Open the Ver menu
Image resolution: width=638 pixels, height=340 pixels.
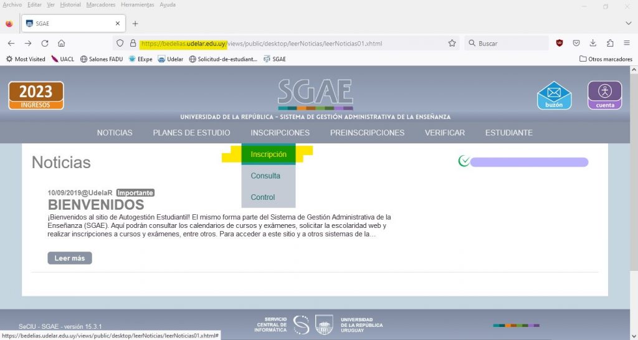click(x=51, y=5)
